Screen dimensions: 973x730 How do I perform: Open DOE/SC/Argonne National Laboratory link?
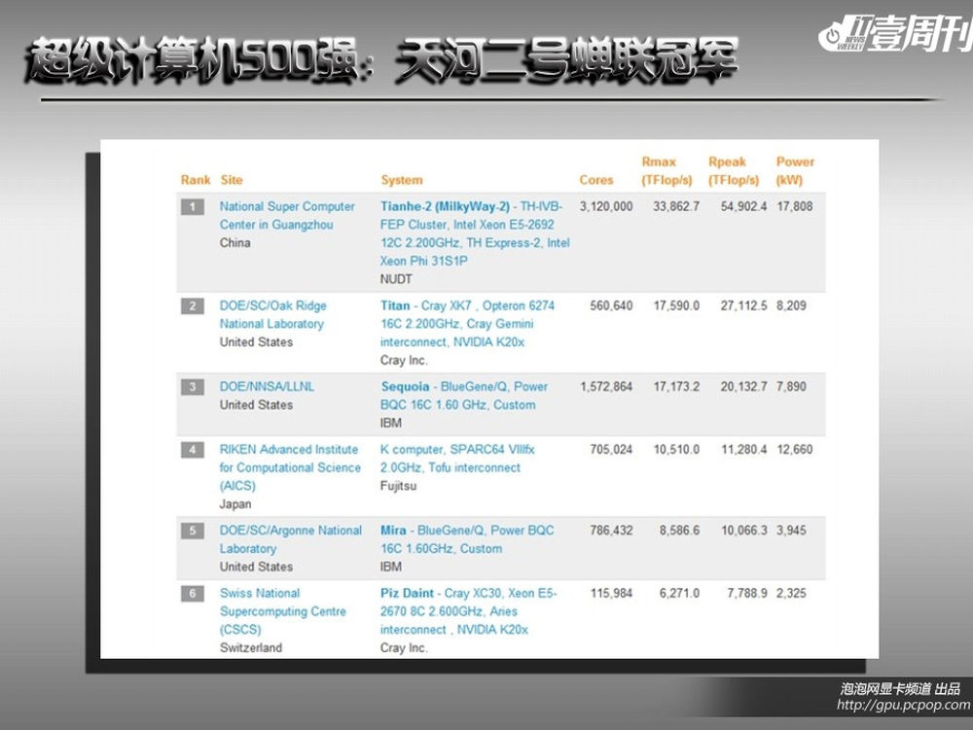pos(290,539)
